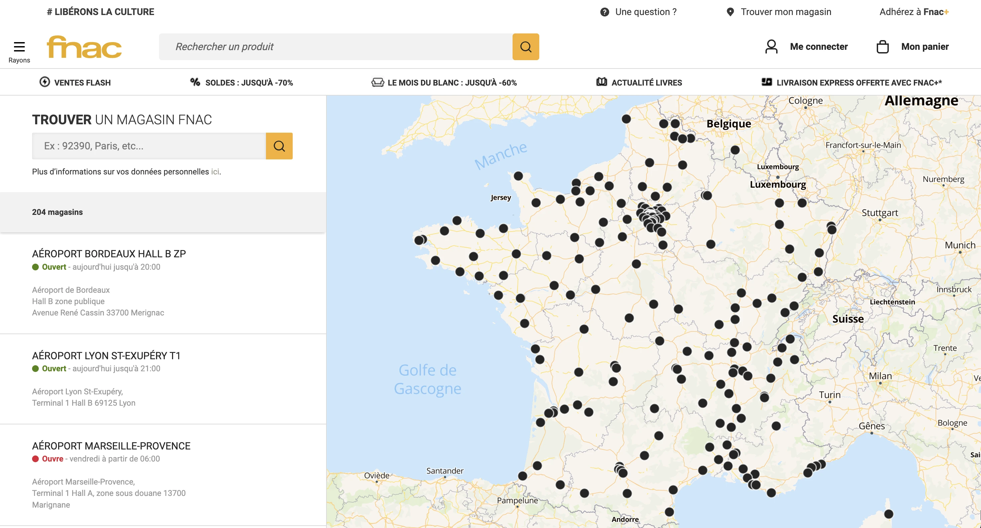Click the Corsica store marker on map

point(888,514)
